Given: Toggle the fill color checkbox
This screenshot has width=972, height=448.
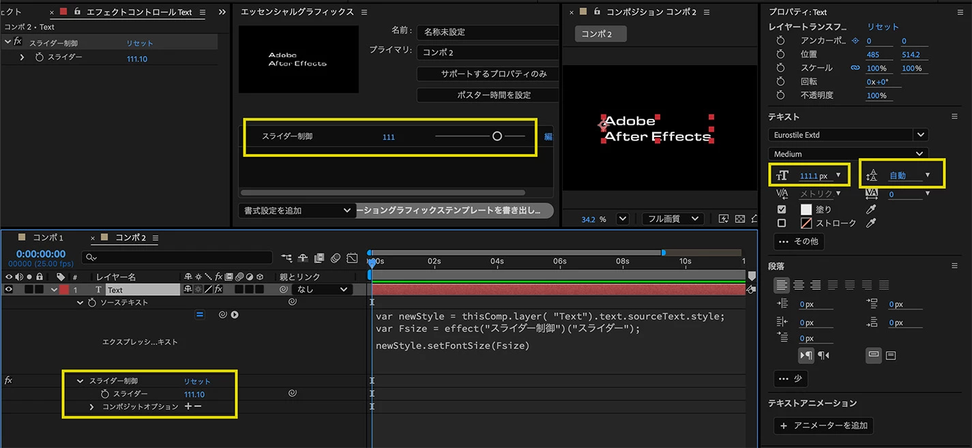Looking at the screenshot, I should coord(782,209).
